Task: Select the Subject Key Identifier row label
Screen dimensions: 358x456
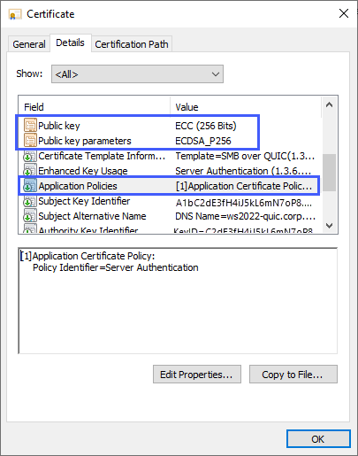Action: [84, 201]
